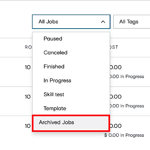150x150 pixels.
Task: Click the 0.00 cost in first job row
Action: [x=116, y=67]
